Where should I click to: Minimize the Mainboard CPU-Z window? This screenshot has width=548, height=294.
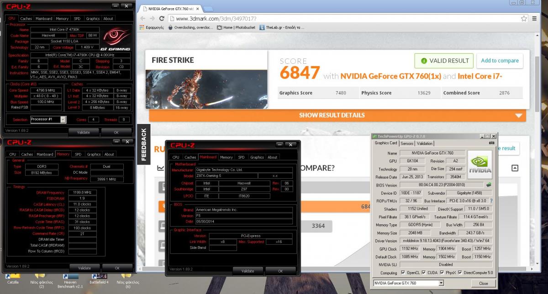click(279, 145)
